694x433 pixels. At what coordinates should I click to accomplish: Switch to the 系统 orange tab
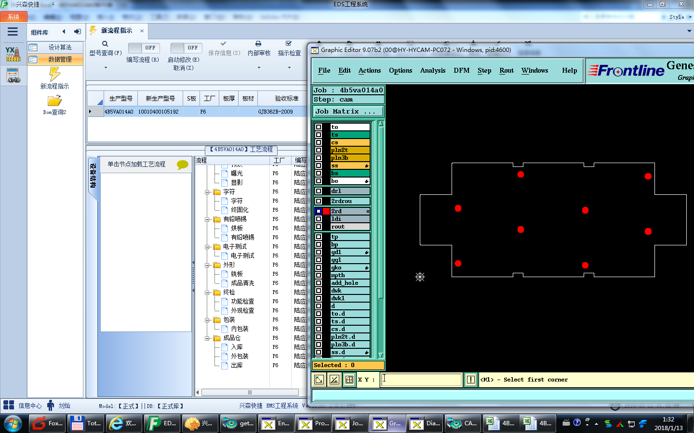(x=13, y=17)
